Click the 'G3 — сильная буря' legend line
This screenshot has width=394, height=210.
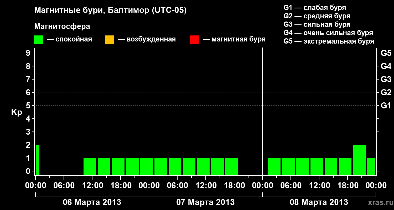(317, 24)
